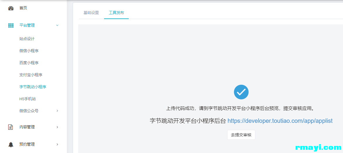Go to 站点设计
This screenshot has height=153, width=343.
[27, 39]
